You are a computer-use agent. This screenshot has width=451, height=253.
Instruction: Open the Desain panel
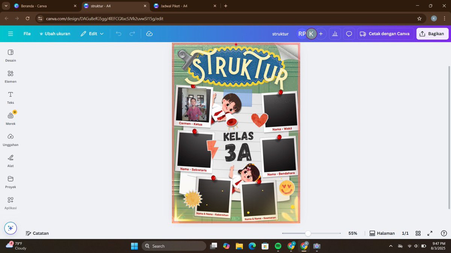(10, 55)
